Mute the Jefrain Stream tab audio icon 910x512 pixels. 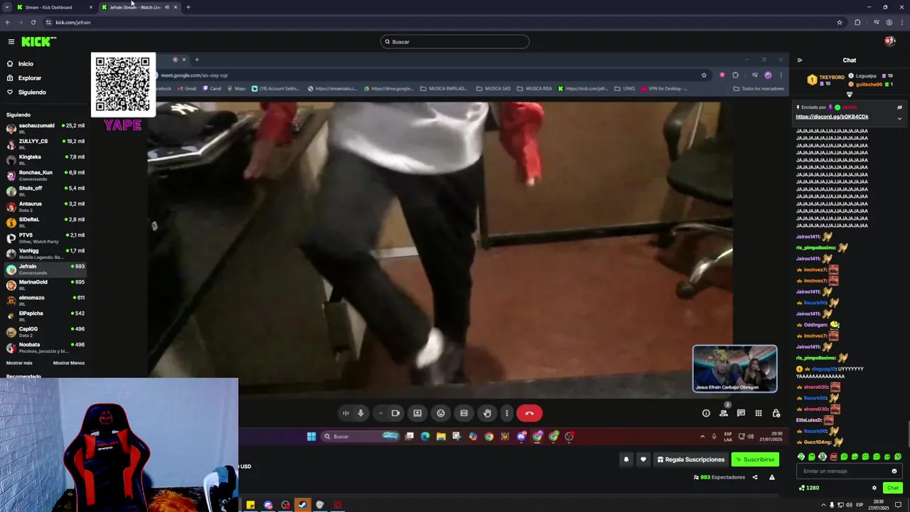pyautogui.click(x=167, y=7)
